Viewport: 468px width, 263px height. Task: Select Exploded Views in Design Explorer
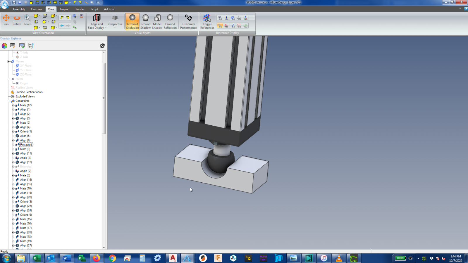[x=25, y=96]
